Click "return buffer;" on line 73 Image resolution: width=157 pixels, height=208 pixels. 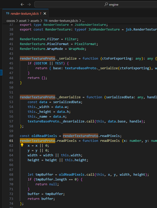click(41, 199)
